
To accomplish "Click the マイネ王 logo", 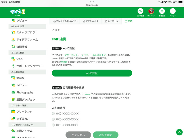I will [18, 12].
